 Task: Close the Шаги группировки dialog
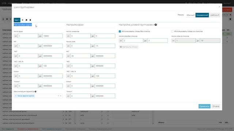(219, 7)
